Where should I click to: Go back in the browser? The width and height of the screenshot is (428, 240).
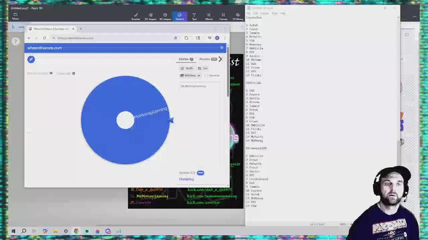[29, 38]
